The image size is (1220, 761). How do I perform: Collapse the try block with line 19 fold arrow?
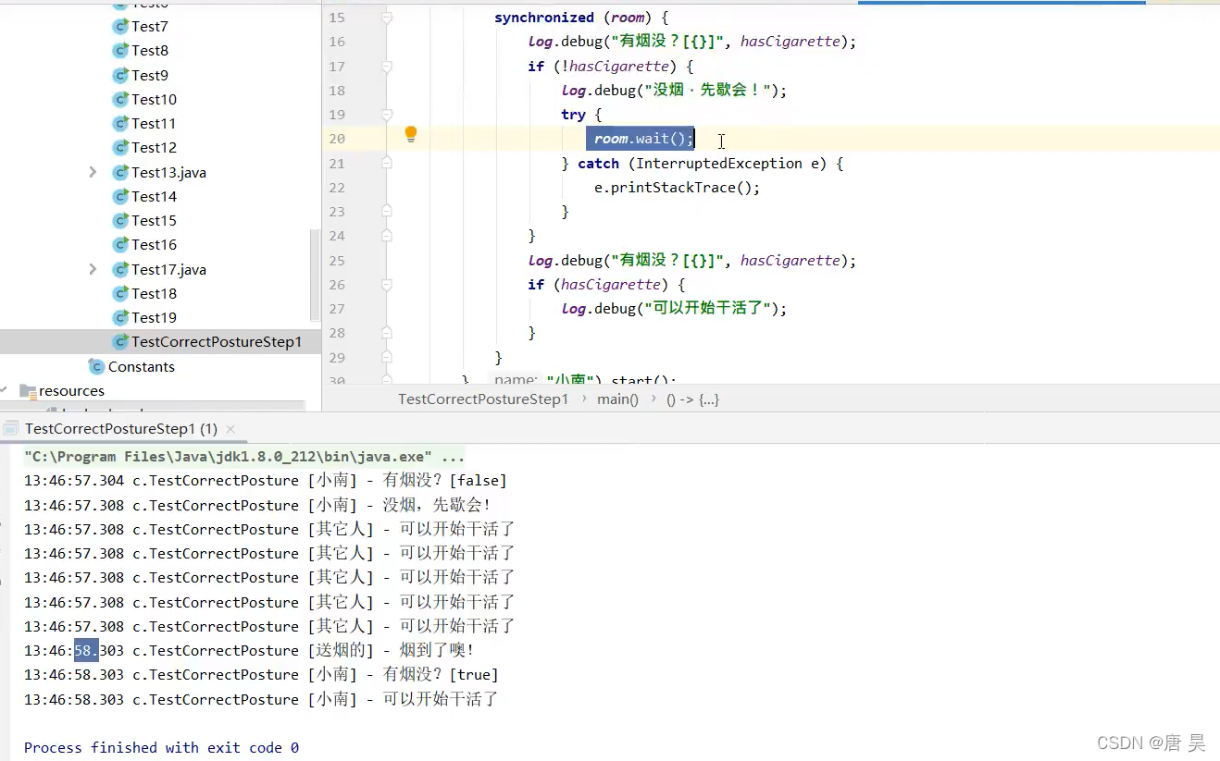click(x=386, y=114)
